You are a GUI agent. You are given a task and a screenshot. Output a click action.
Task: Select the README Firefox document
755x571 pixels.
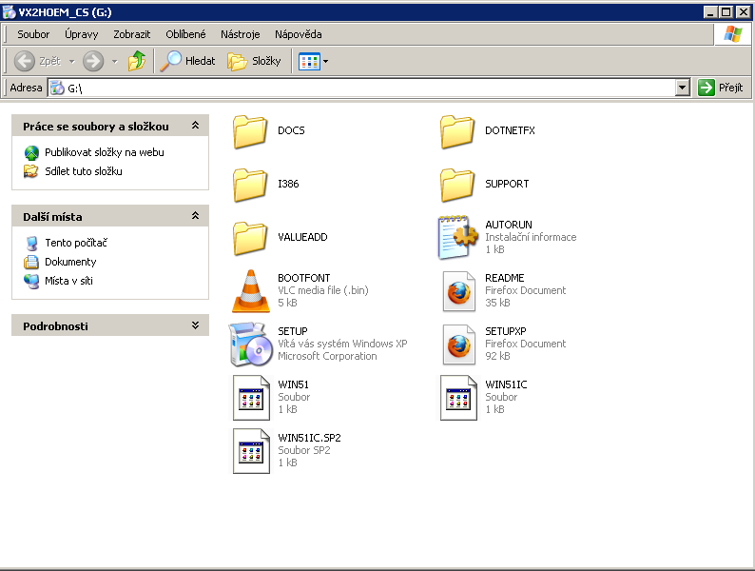(458, 290)
